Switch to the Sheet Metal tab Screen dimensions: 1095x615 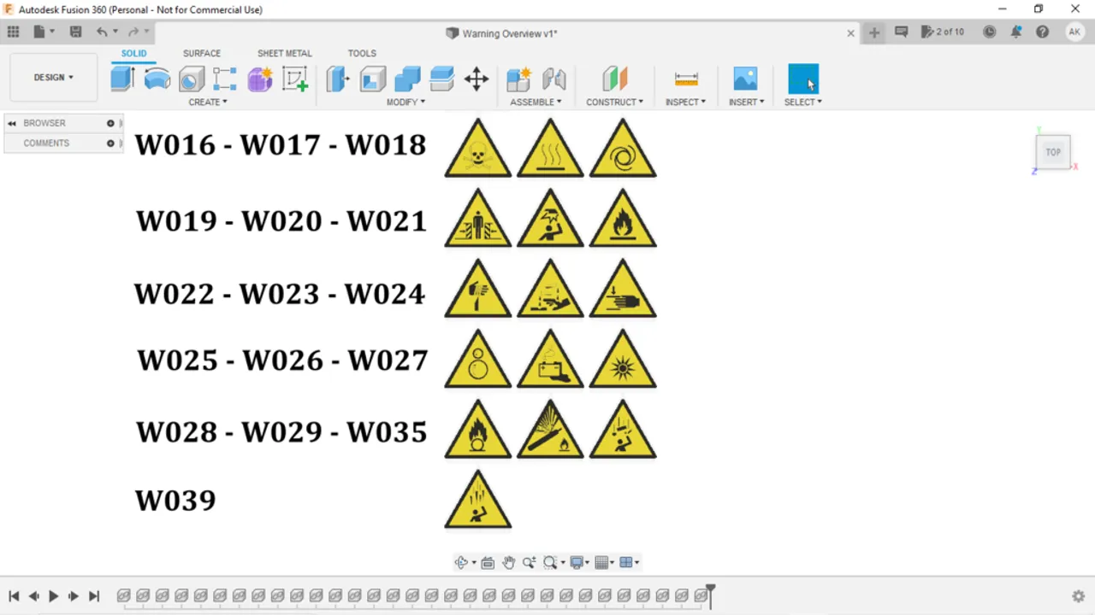point(284,53)
